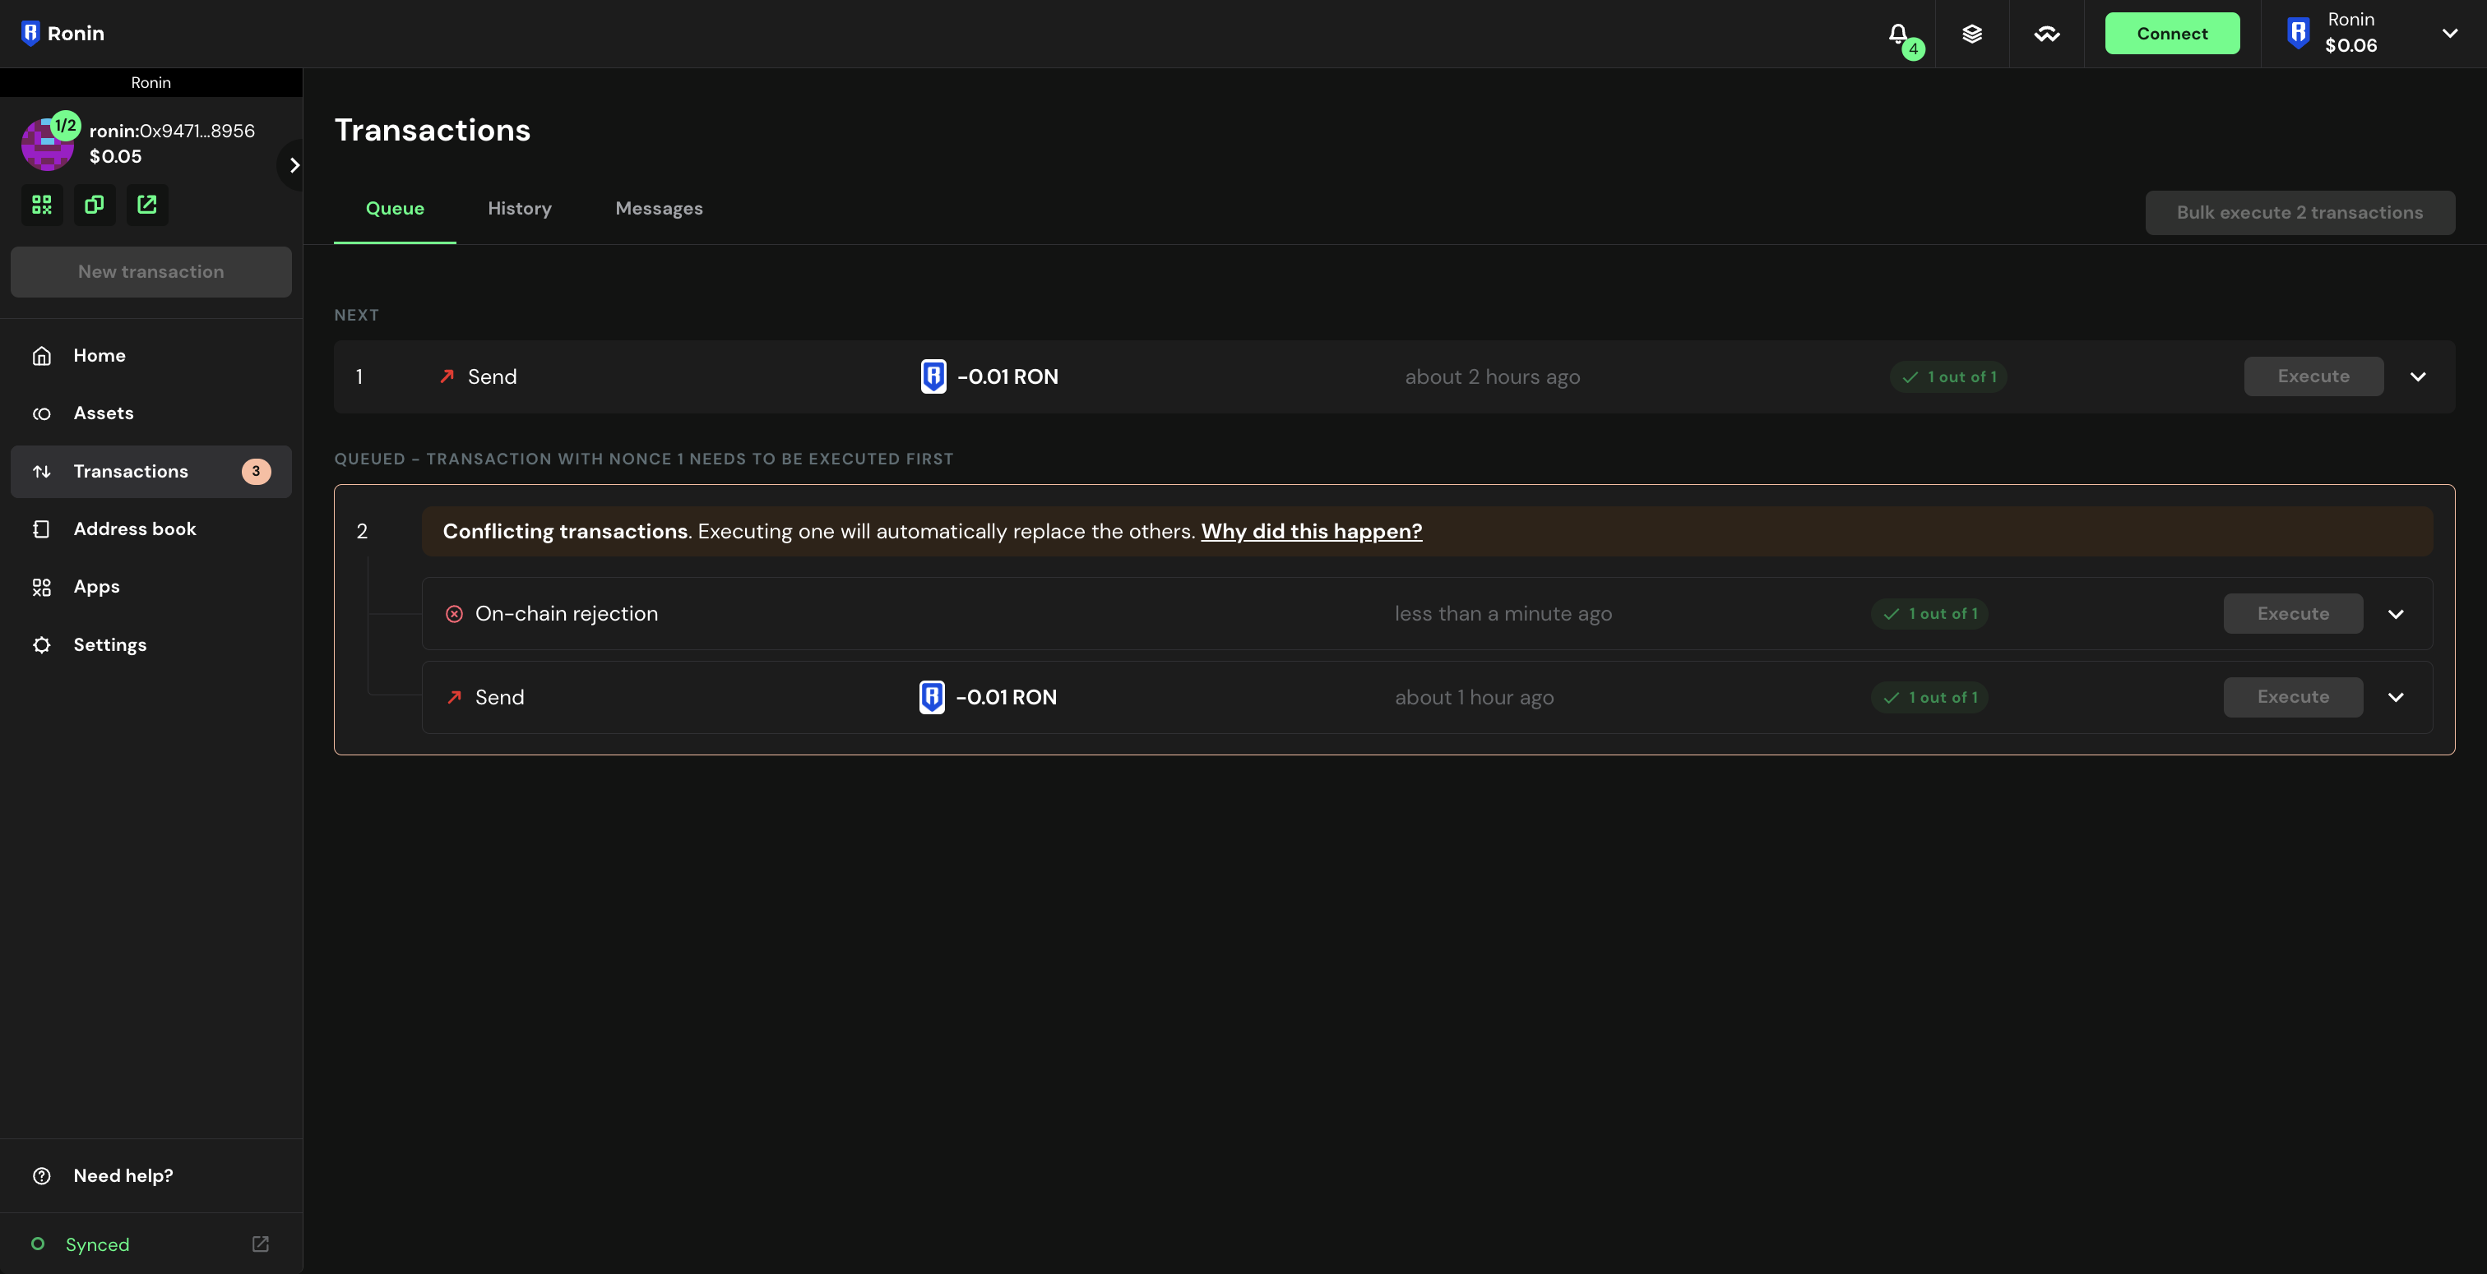Copy the safe address
The height and width of the screenshot is (1274, 2487).
94,205
